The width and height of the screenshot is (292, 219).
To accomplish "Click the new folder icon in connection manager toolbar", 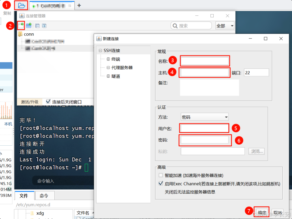I will [x=29, y=25].
